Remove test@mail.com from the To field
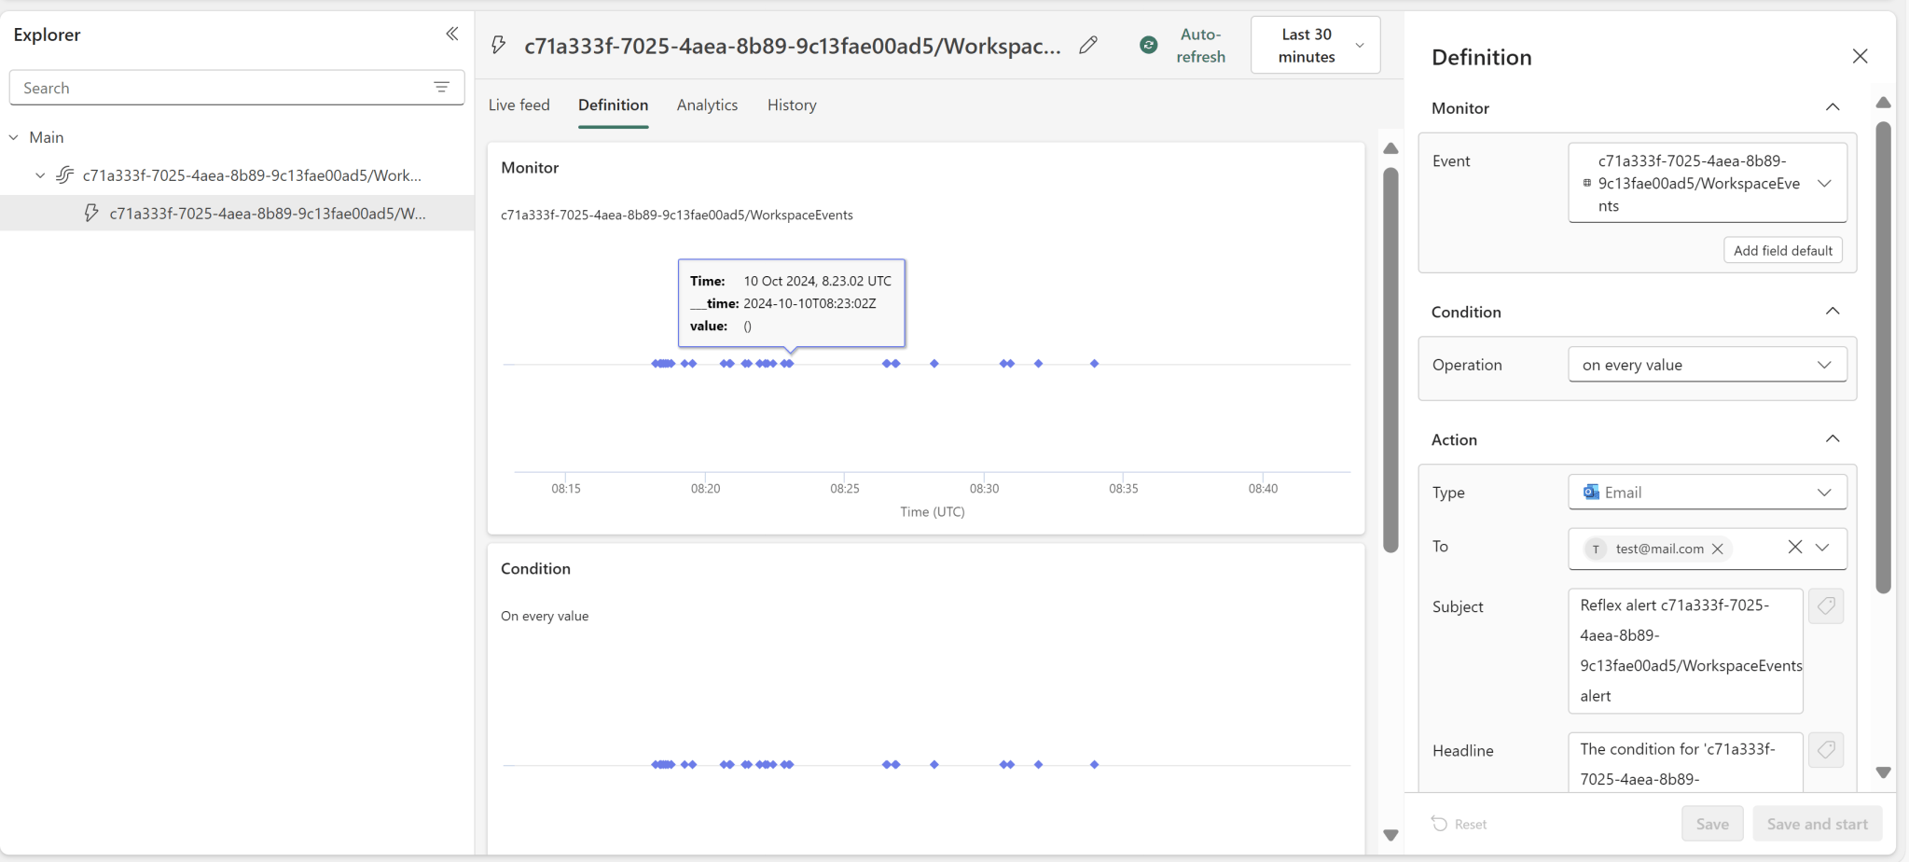The height and width of the screenshot is (862, 1909). click(x=1717, y=549)
